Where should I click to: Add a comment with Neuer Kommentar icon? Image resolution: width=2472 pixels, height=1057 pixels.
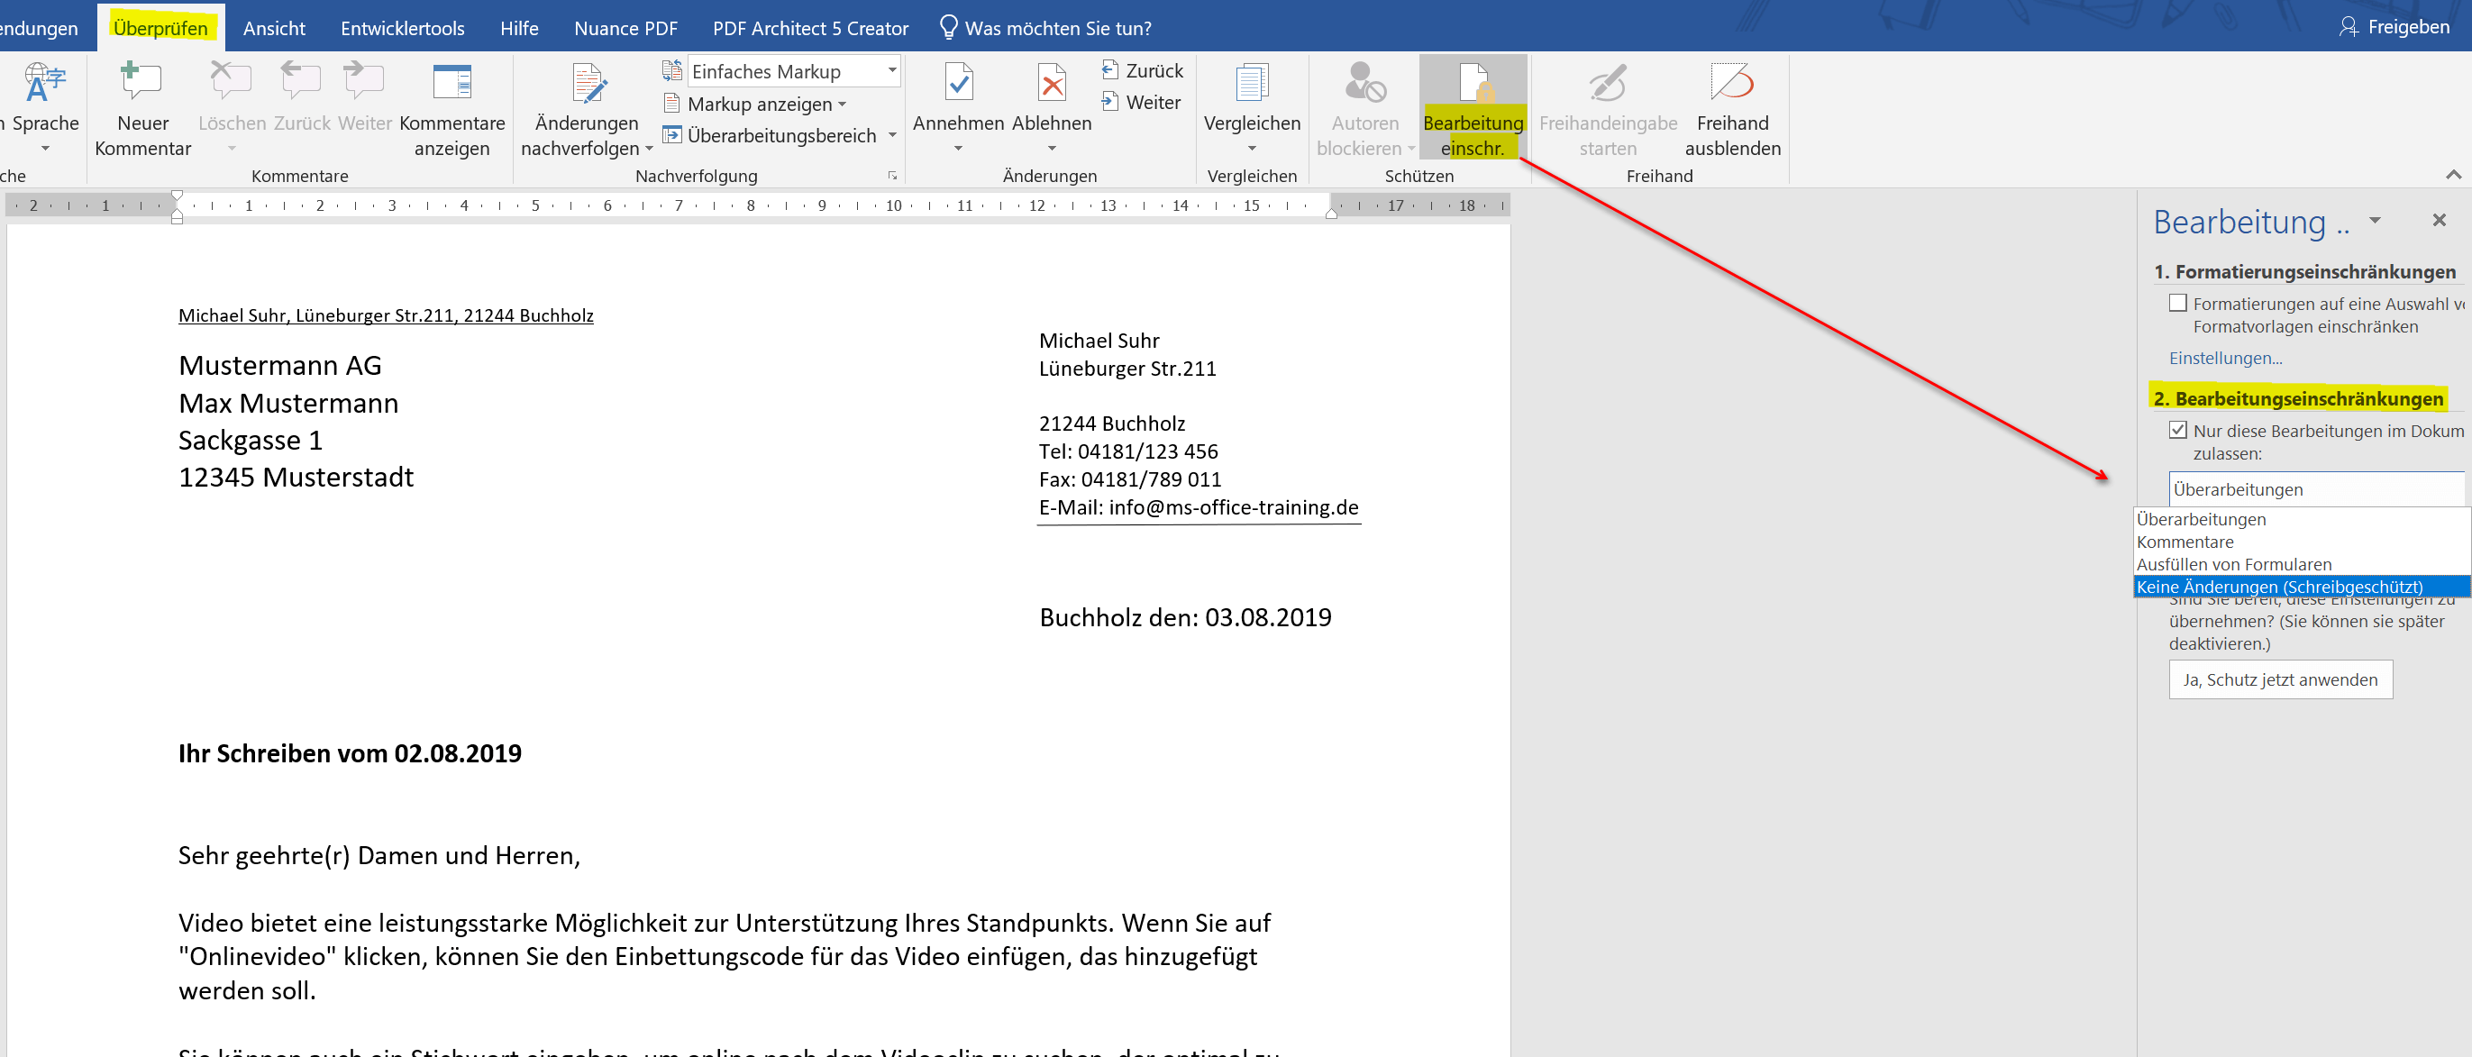pos(141,80)
